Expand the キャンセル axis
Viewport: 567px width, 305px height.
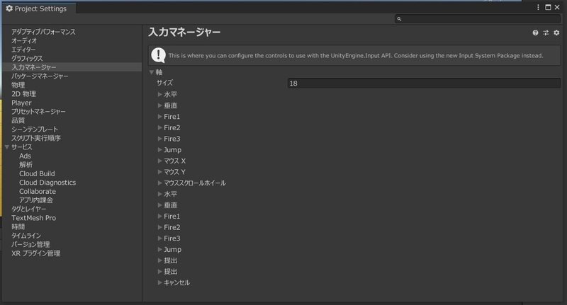tap(160, 282)
